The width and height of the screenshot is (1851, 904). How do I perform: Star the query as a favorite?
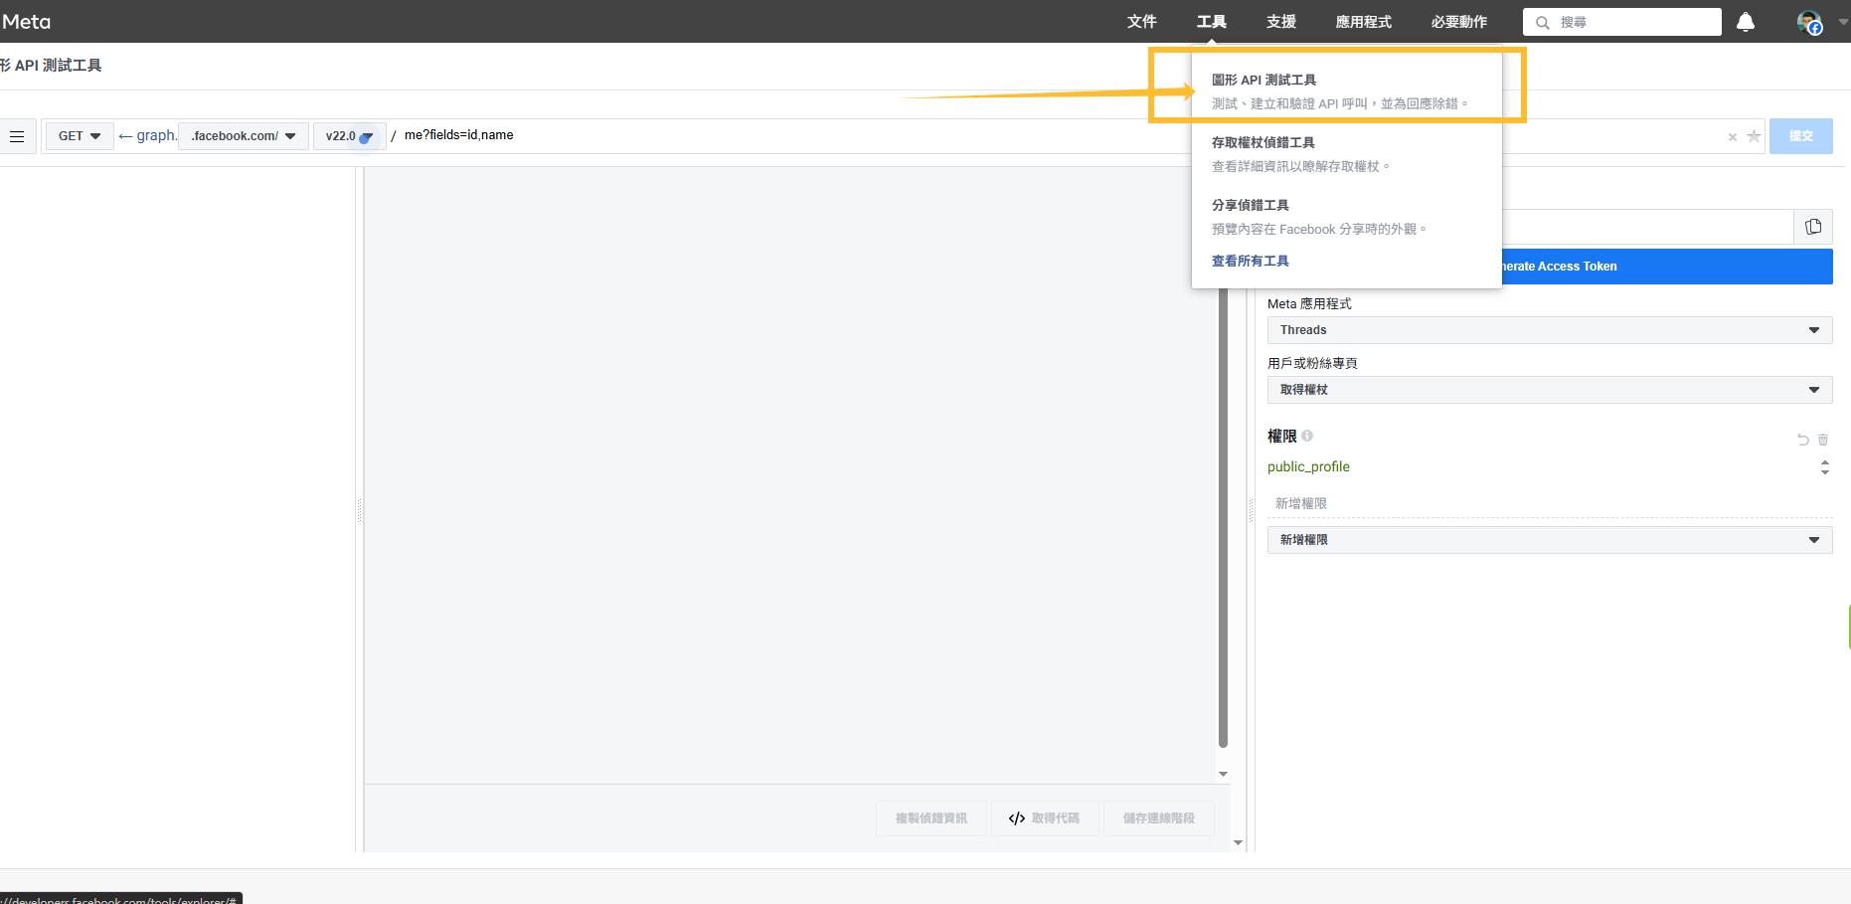coord(1754,136)
